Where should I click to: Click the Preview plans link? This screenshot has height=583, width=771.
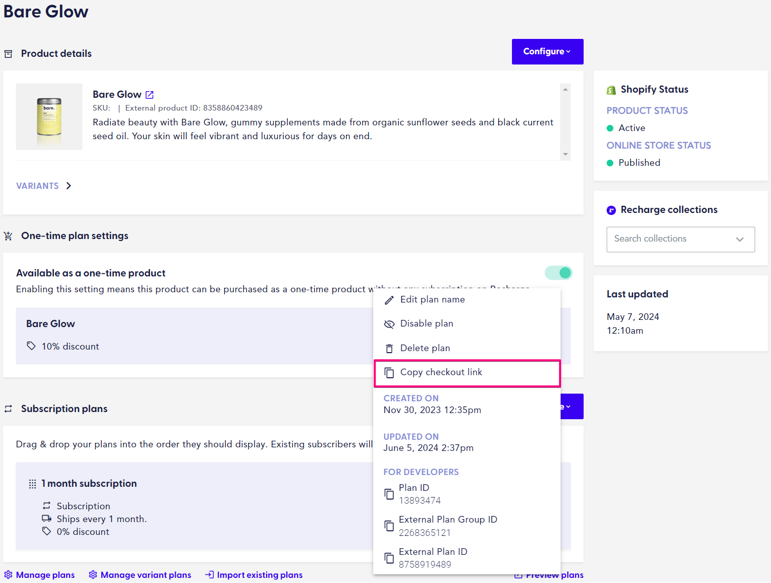(x=554, y=575)
